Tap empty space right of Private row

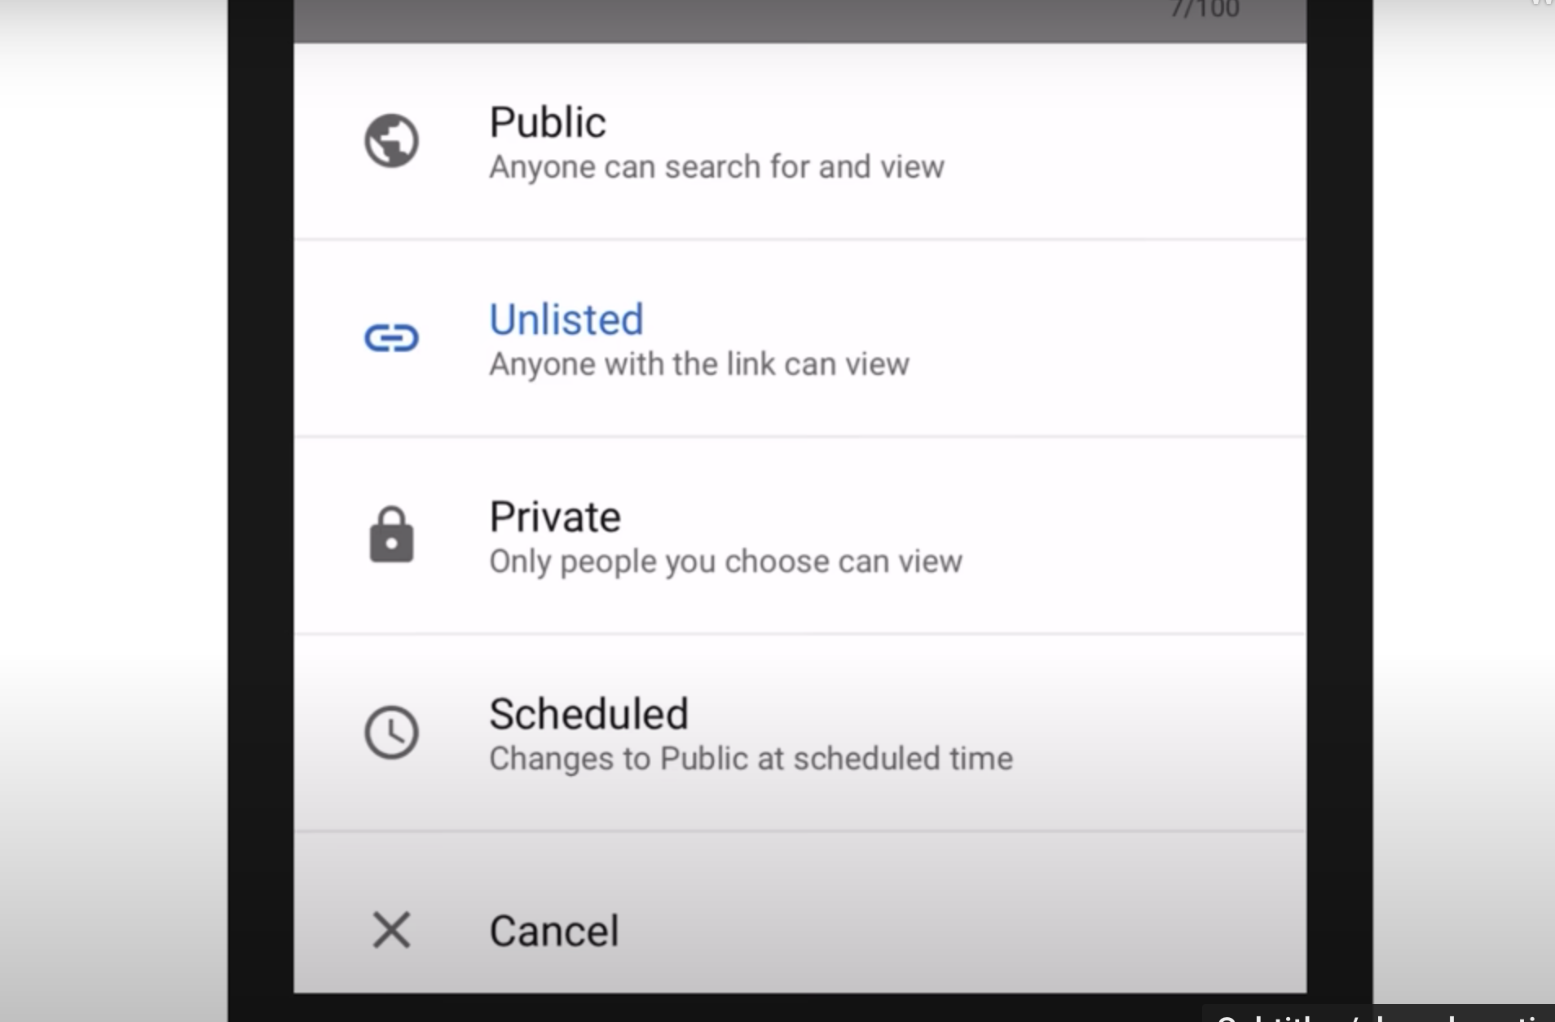(1141, 535)
